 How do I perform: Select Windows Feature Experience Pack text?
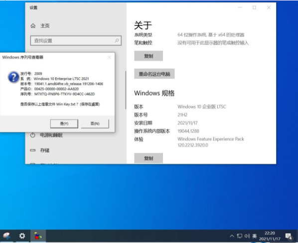[x=211, y=139]
